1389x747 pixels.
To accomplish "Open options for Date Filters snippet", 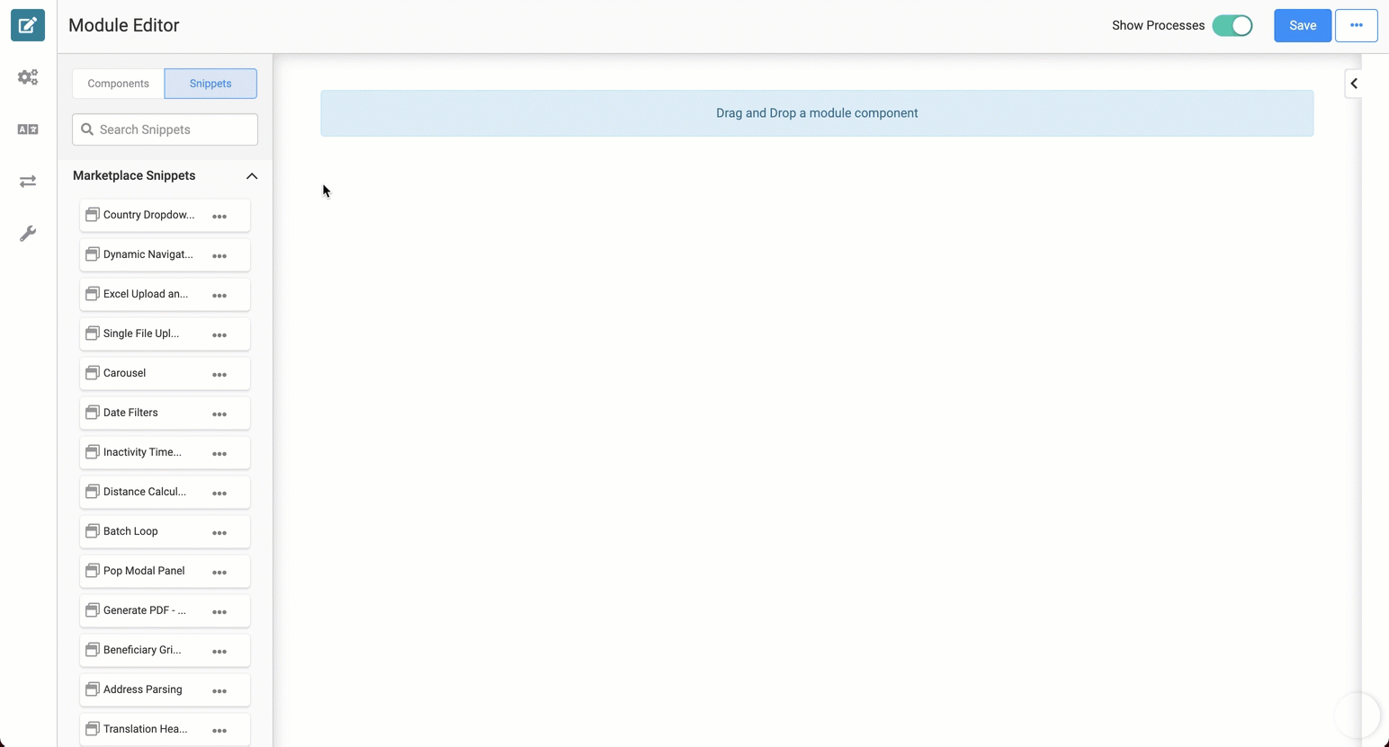I will pyautogui.click(x=220, y=414).
